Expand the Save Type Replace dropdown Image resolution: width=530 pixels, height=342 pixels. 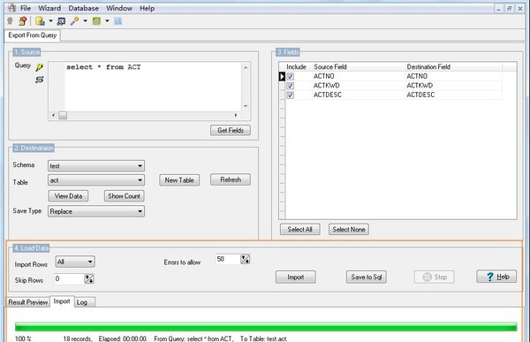pyautogui.click(x=96, y=211)
